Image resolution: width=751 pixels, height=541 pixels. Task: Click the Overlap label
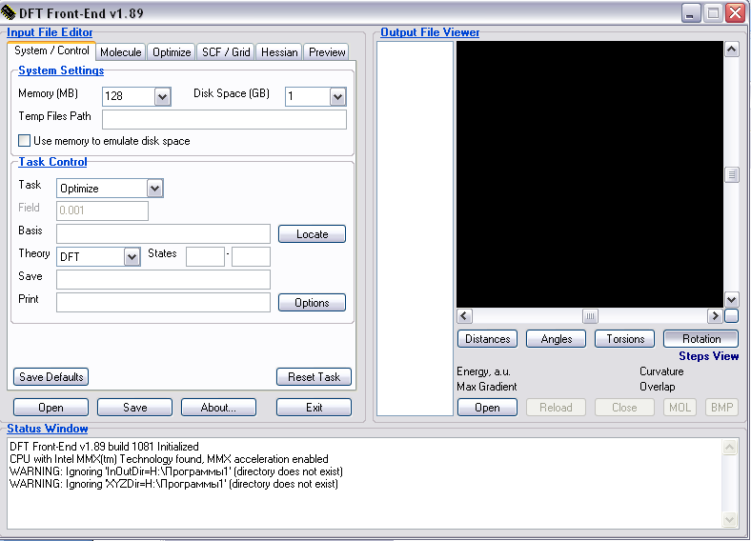coord(658,387)
